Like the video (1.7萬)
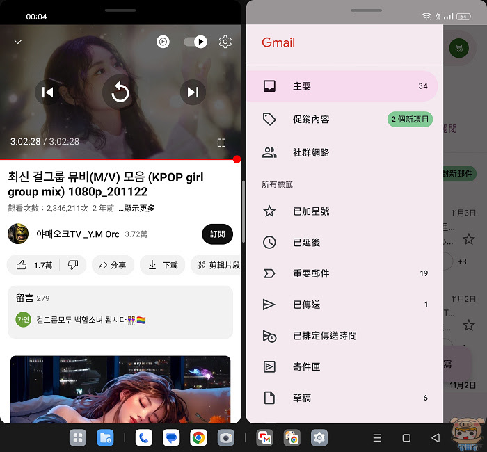This screenshot has height=452, width=487. coord(33,265)
